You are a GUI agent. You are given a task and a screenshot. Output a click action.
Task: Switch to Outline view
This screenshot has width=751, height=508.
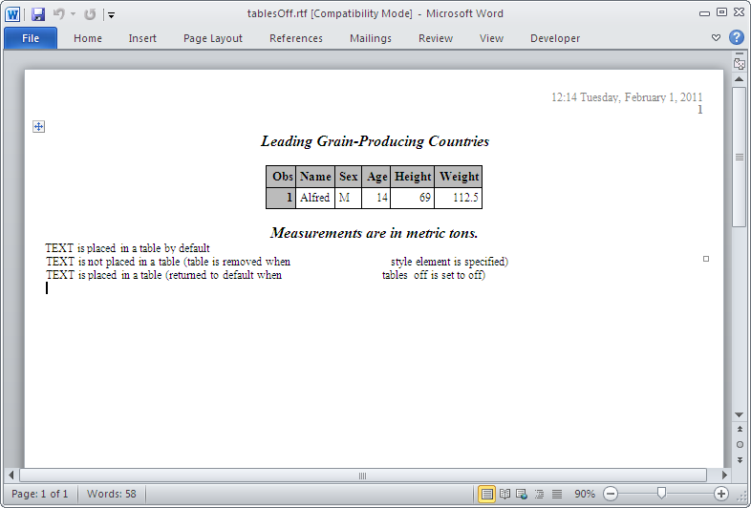(539, 494)
